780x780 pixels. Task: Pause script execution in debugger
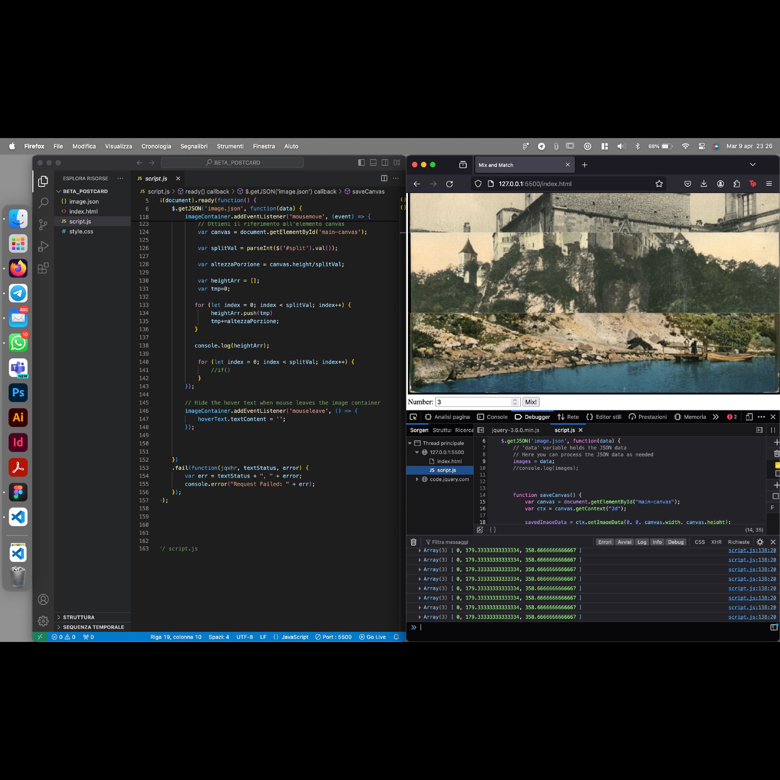tap(773, 431)
